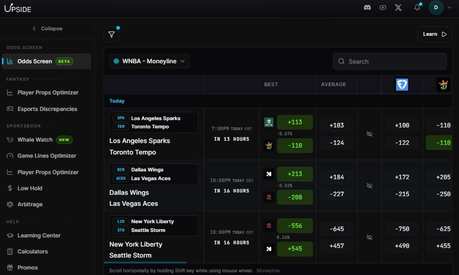The image size is (459, 275).
Task: Open the filter funnel button
Action: 112,34
